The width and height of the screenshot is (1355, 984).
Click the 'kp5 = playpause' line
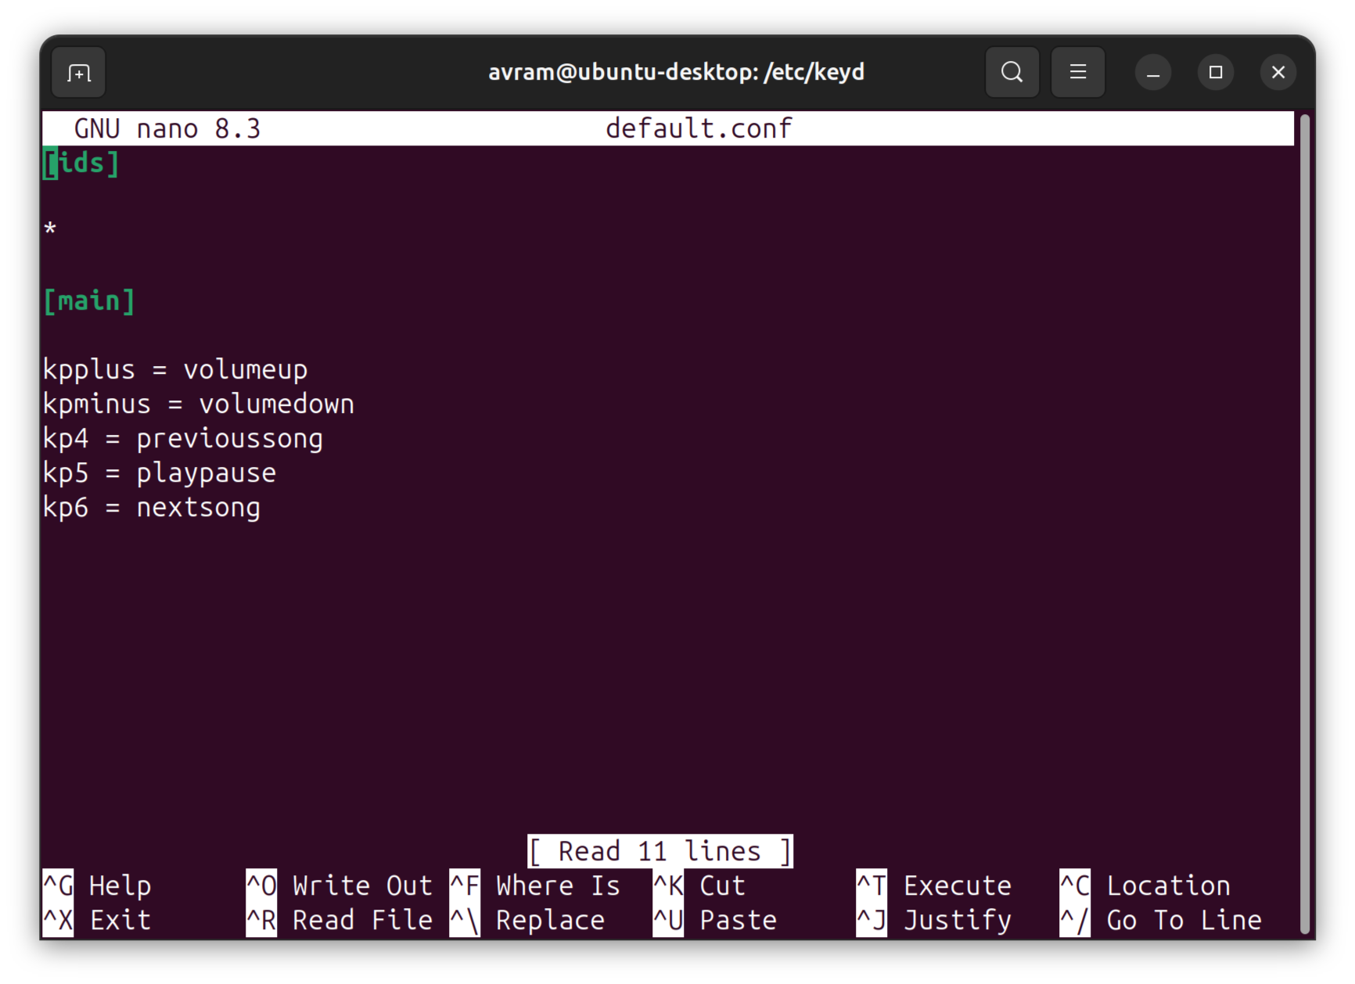[160, 472]
